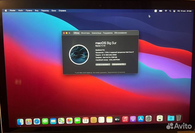
Task: Open the Вид menu
Action: point(37,11)
